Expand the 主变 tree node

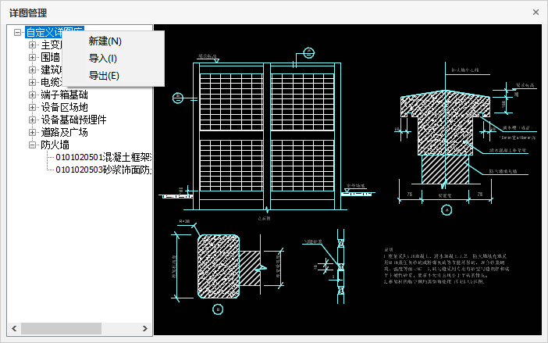point(33,45)
